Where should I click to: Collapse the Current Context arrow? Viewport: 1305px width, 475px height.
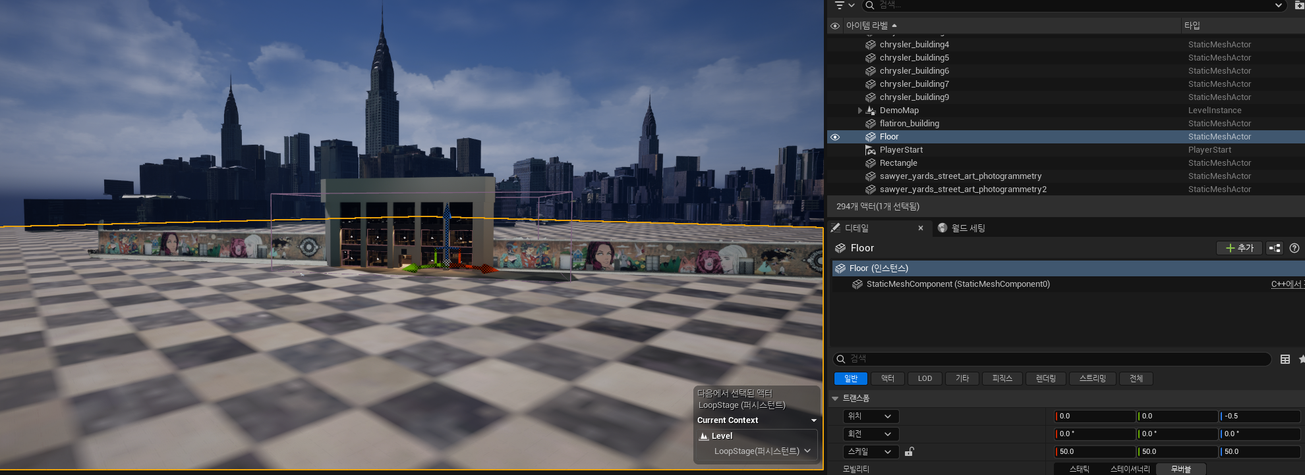(814, 420)
